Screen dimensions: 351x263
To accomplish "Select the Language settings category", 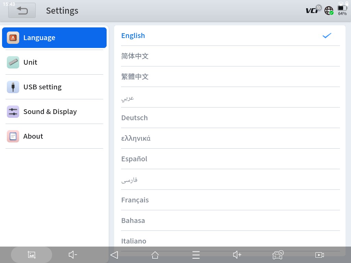I will (54, 38).
